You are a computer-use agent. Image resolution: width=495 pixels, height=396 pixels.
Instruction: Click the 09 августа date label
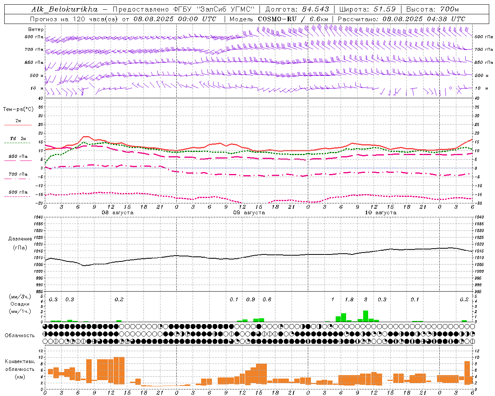pyautogui.click(x=249, y=213)
